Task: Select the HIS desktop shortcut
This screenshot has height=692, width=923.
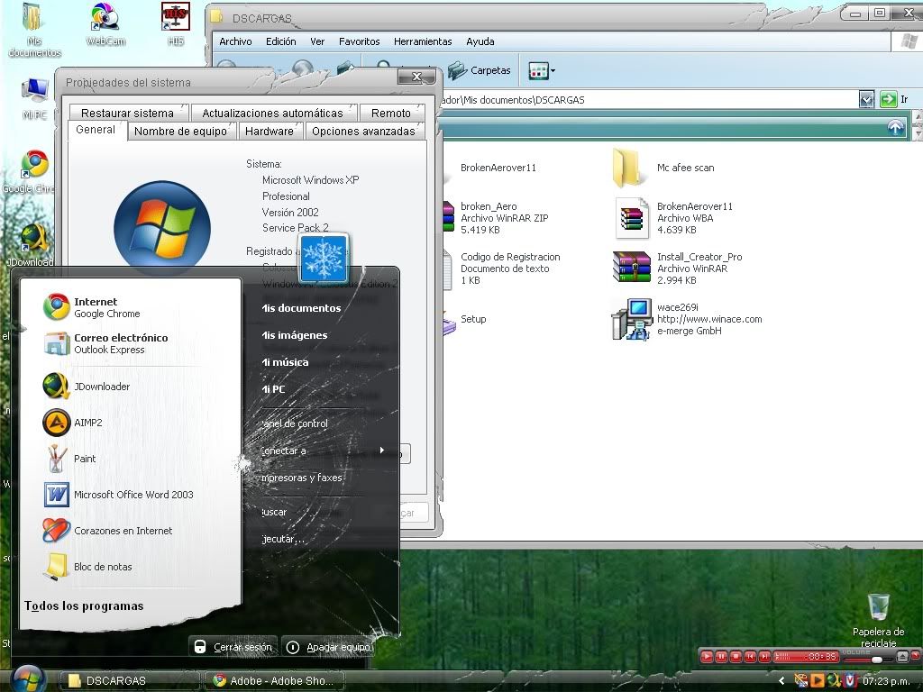Action: click(x=176, y=24)
